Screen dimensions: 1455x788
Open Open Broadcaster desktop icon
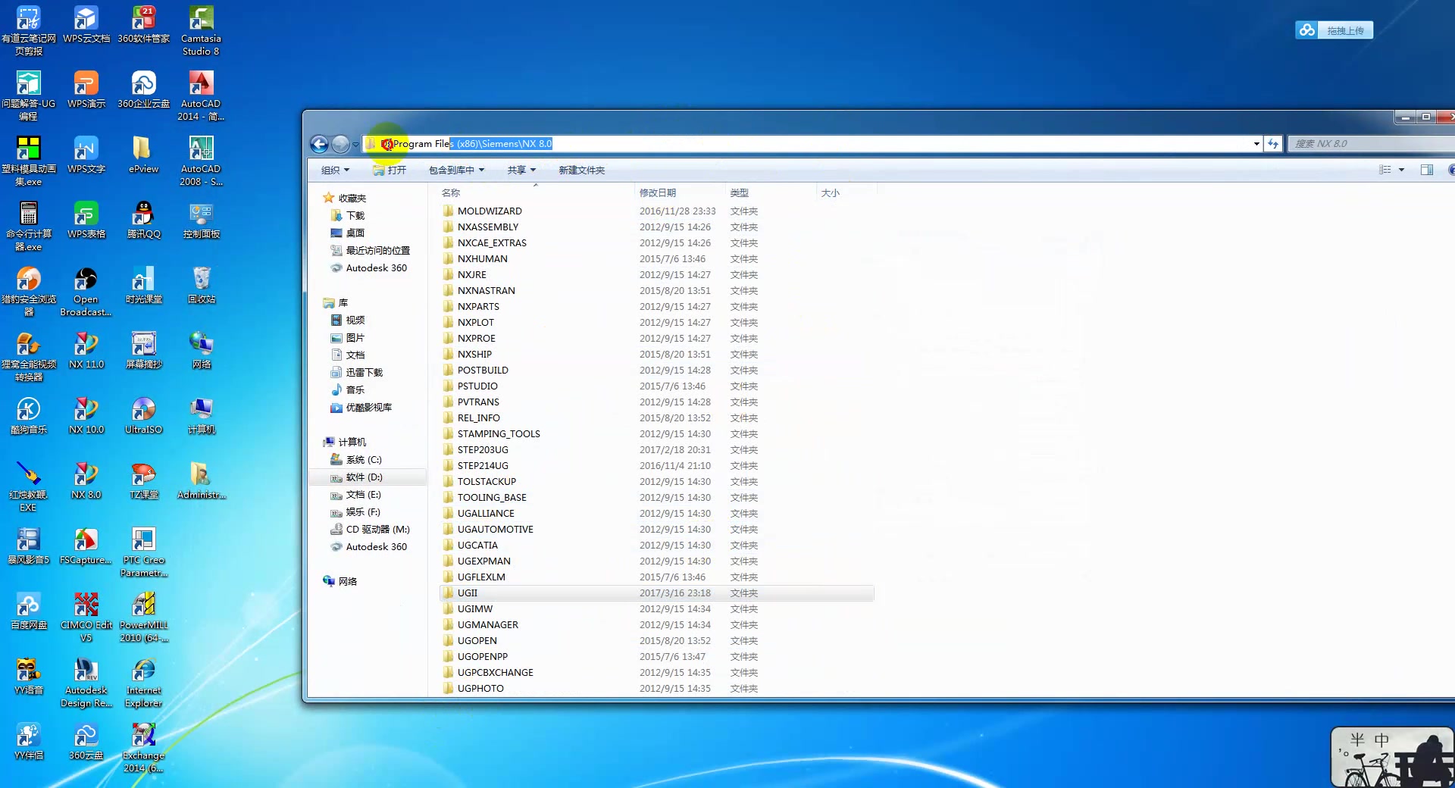86,291
